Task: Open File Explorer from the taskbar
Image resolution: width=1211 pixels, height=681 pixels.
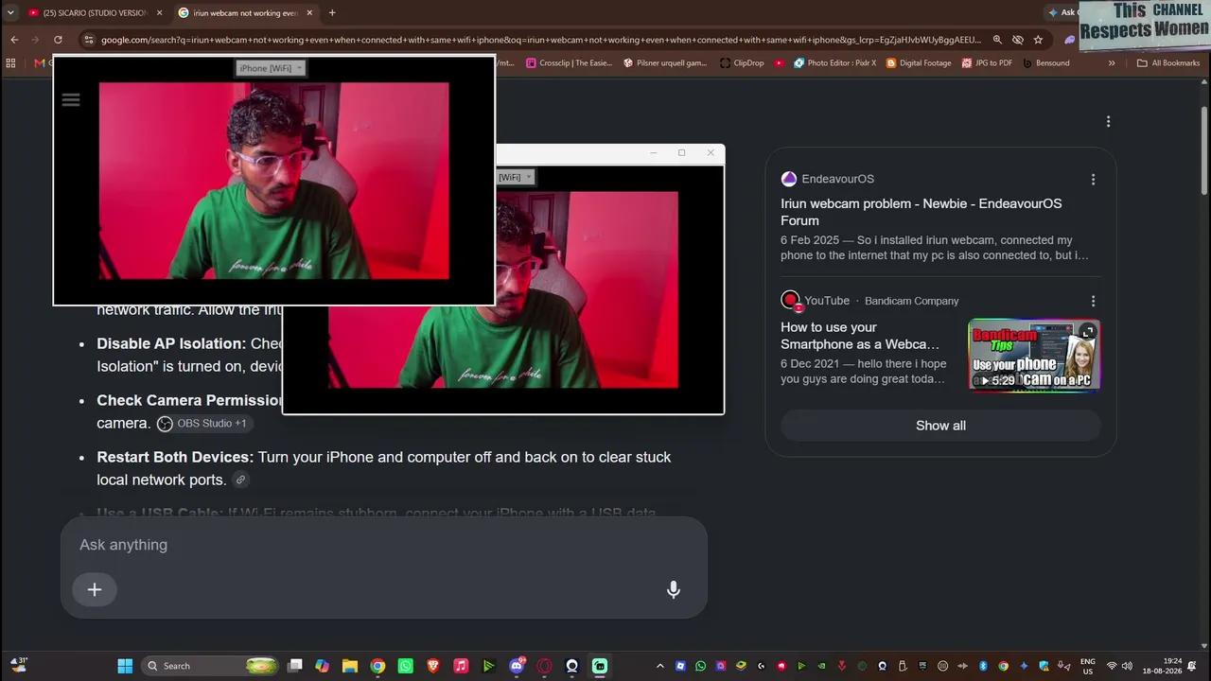Action: click(x=350, y=666)
